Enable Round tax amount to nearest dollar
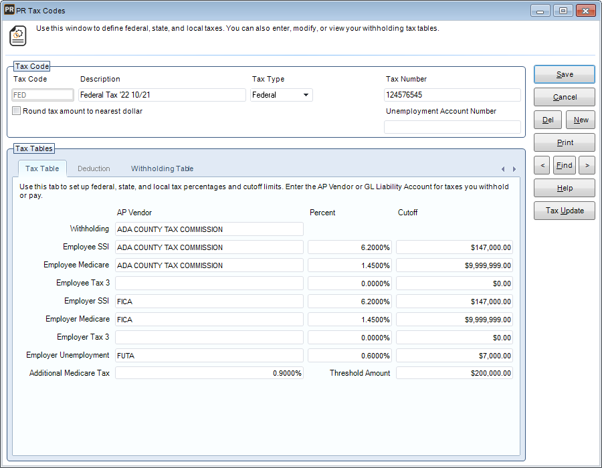 (x=17, y=111)
